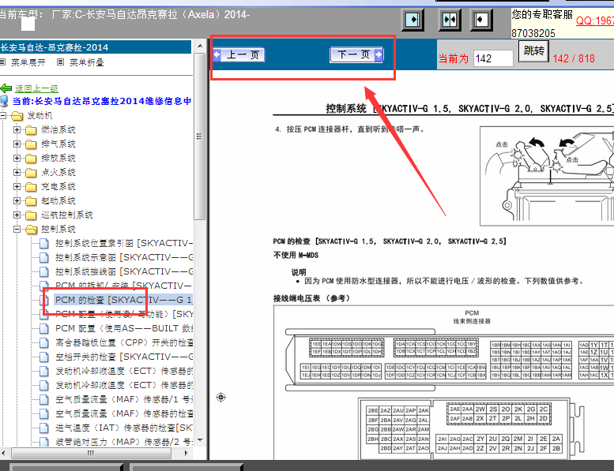Click computer icon beside 当前:长安马自达昂克赛拉2014
This screenshot has width=614, height=471.
(x=4, y=101)
